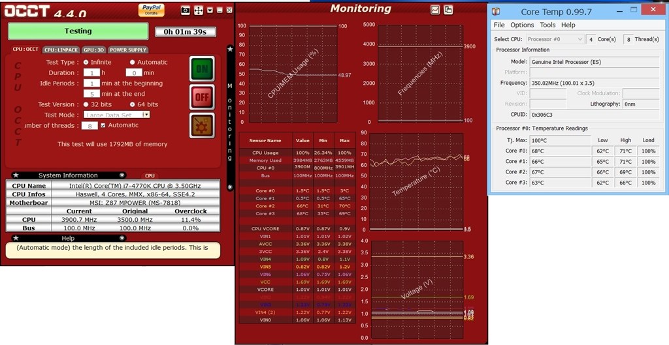This screenshot has width=669, height=345.
Task: Switch to GPU:3D tab
Action: [94, 50]
